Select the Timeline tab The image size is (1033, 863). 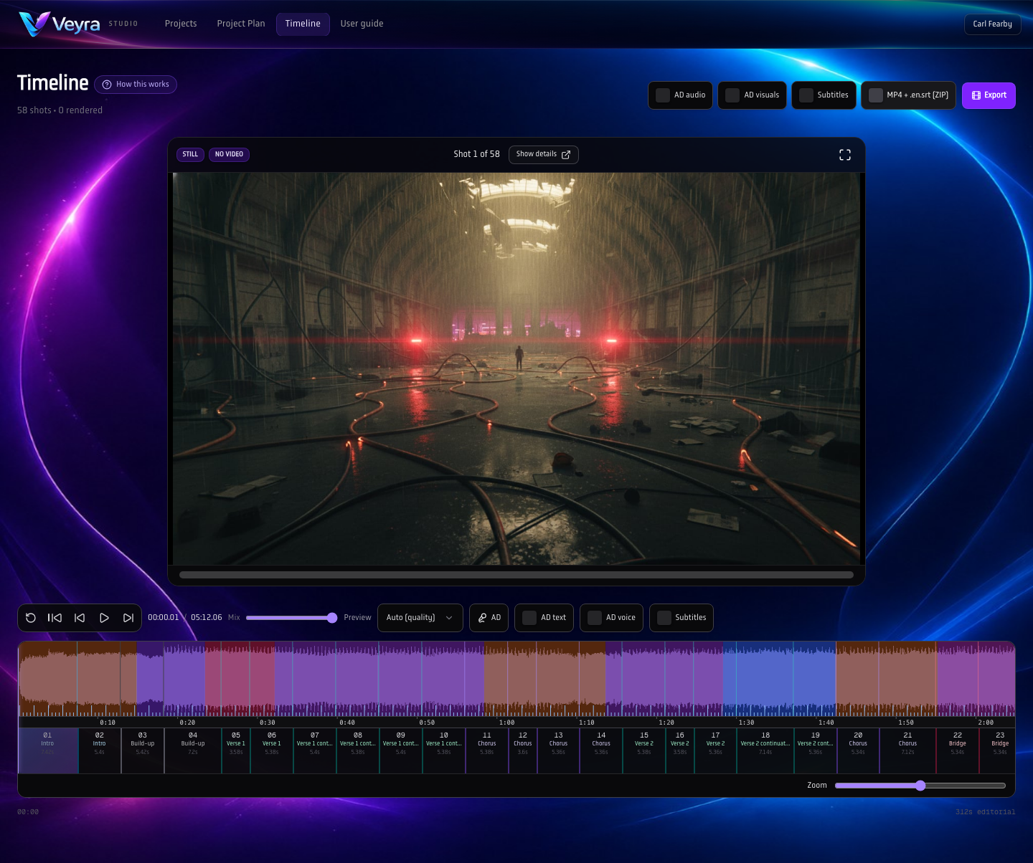[303, 24]
